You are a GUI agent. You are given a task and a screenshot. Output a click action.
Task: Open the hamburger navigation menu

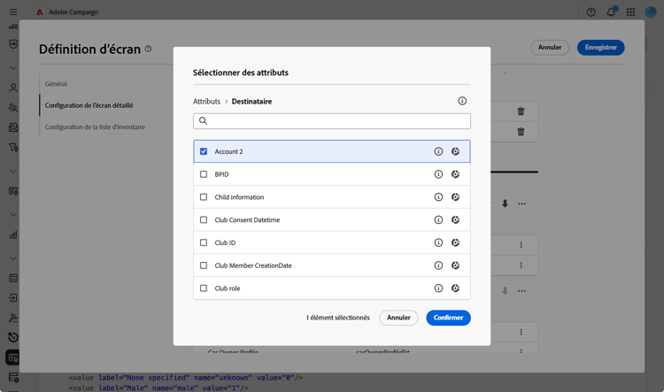pyautogui.click(x=13, y=12)
